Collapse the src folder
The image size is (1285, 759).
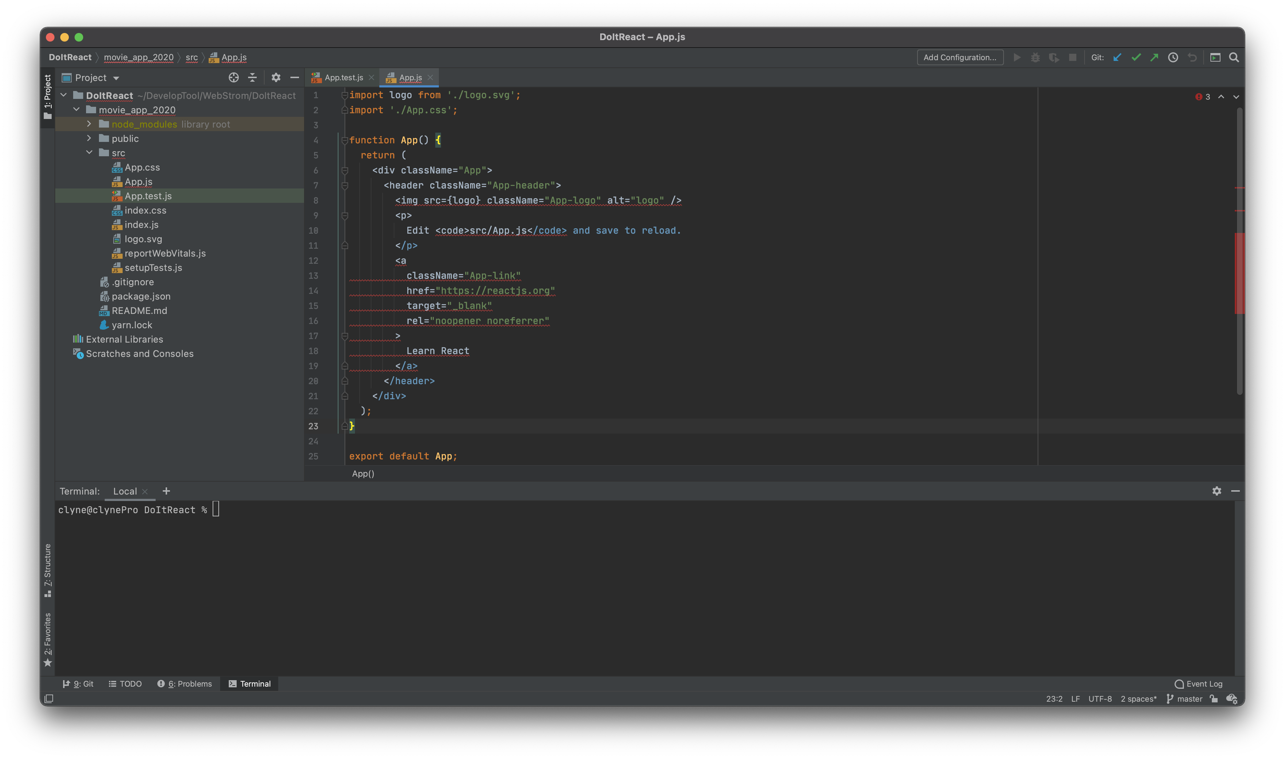point(89,152)
